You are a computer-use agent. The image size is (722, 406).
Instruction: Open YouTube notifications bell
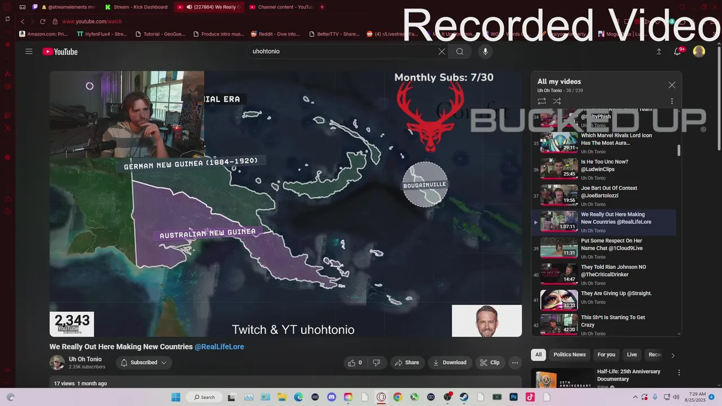678,51
